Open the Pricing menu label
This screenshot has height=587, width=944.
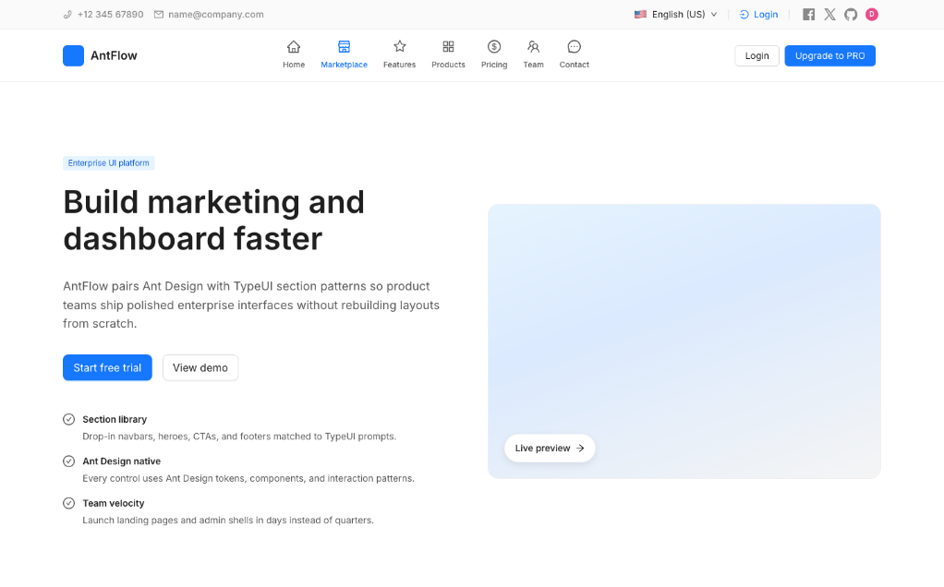(494, 65)
